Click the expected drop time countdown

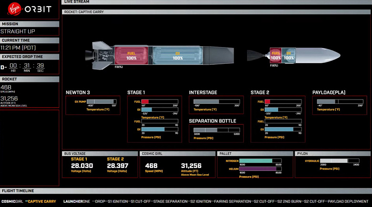pos(27,67)
